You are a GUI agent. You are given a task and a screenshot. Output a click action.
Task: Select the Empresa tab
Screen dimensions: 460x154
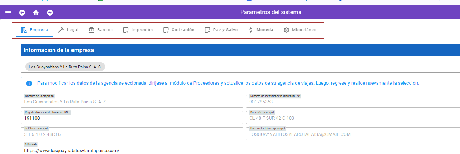click(34, 30)
